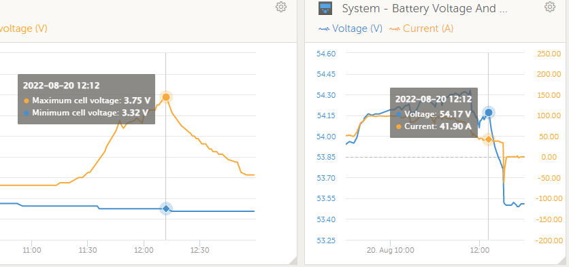Click the resize corner handle of the left widget
This screenshot has width=569, height=267.
pos(293,260)
